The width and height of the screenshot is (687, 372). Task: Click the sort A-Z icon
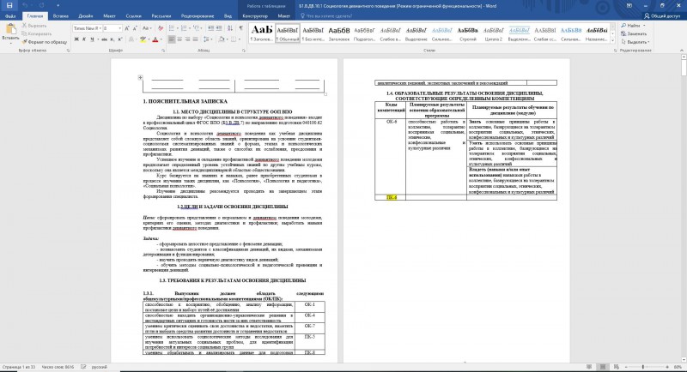coord(230,28)
